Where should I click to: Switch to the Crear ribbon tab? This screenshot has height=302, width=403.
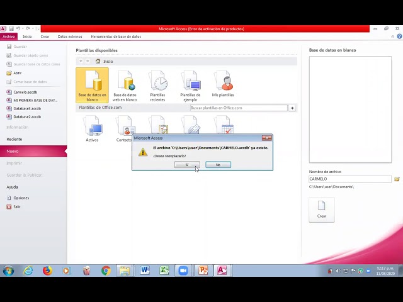45,36
